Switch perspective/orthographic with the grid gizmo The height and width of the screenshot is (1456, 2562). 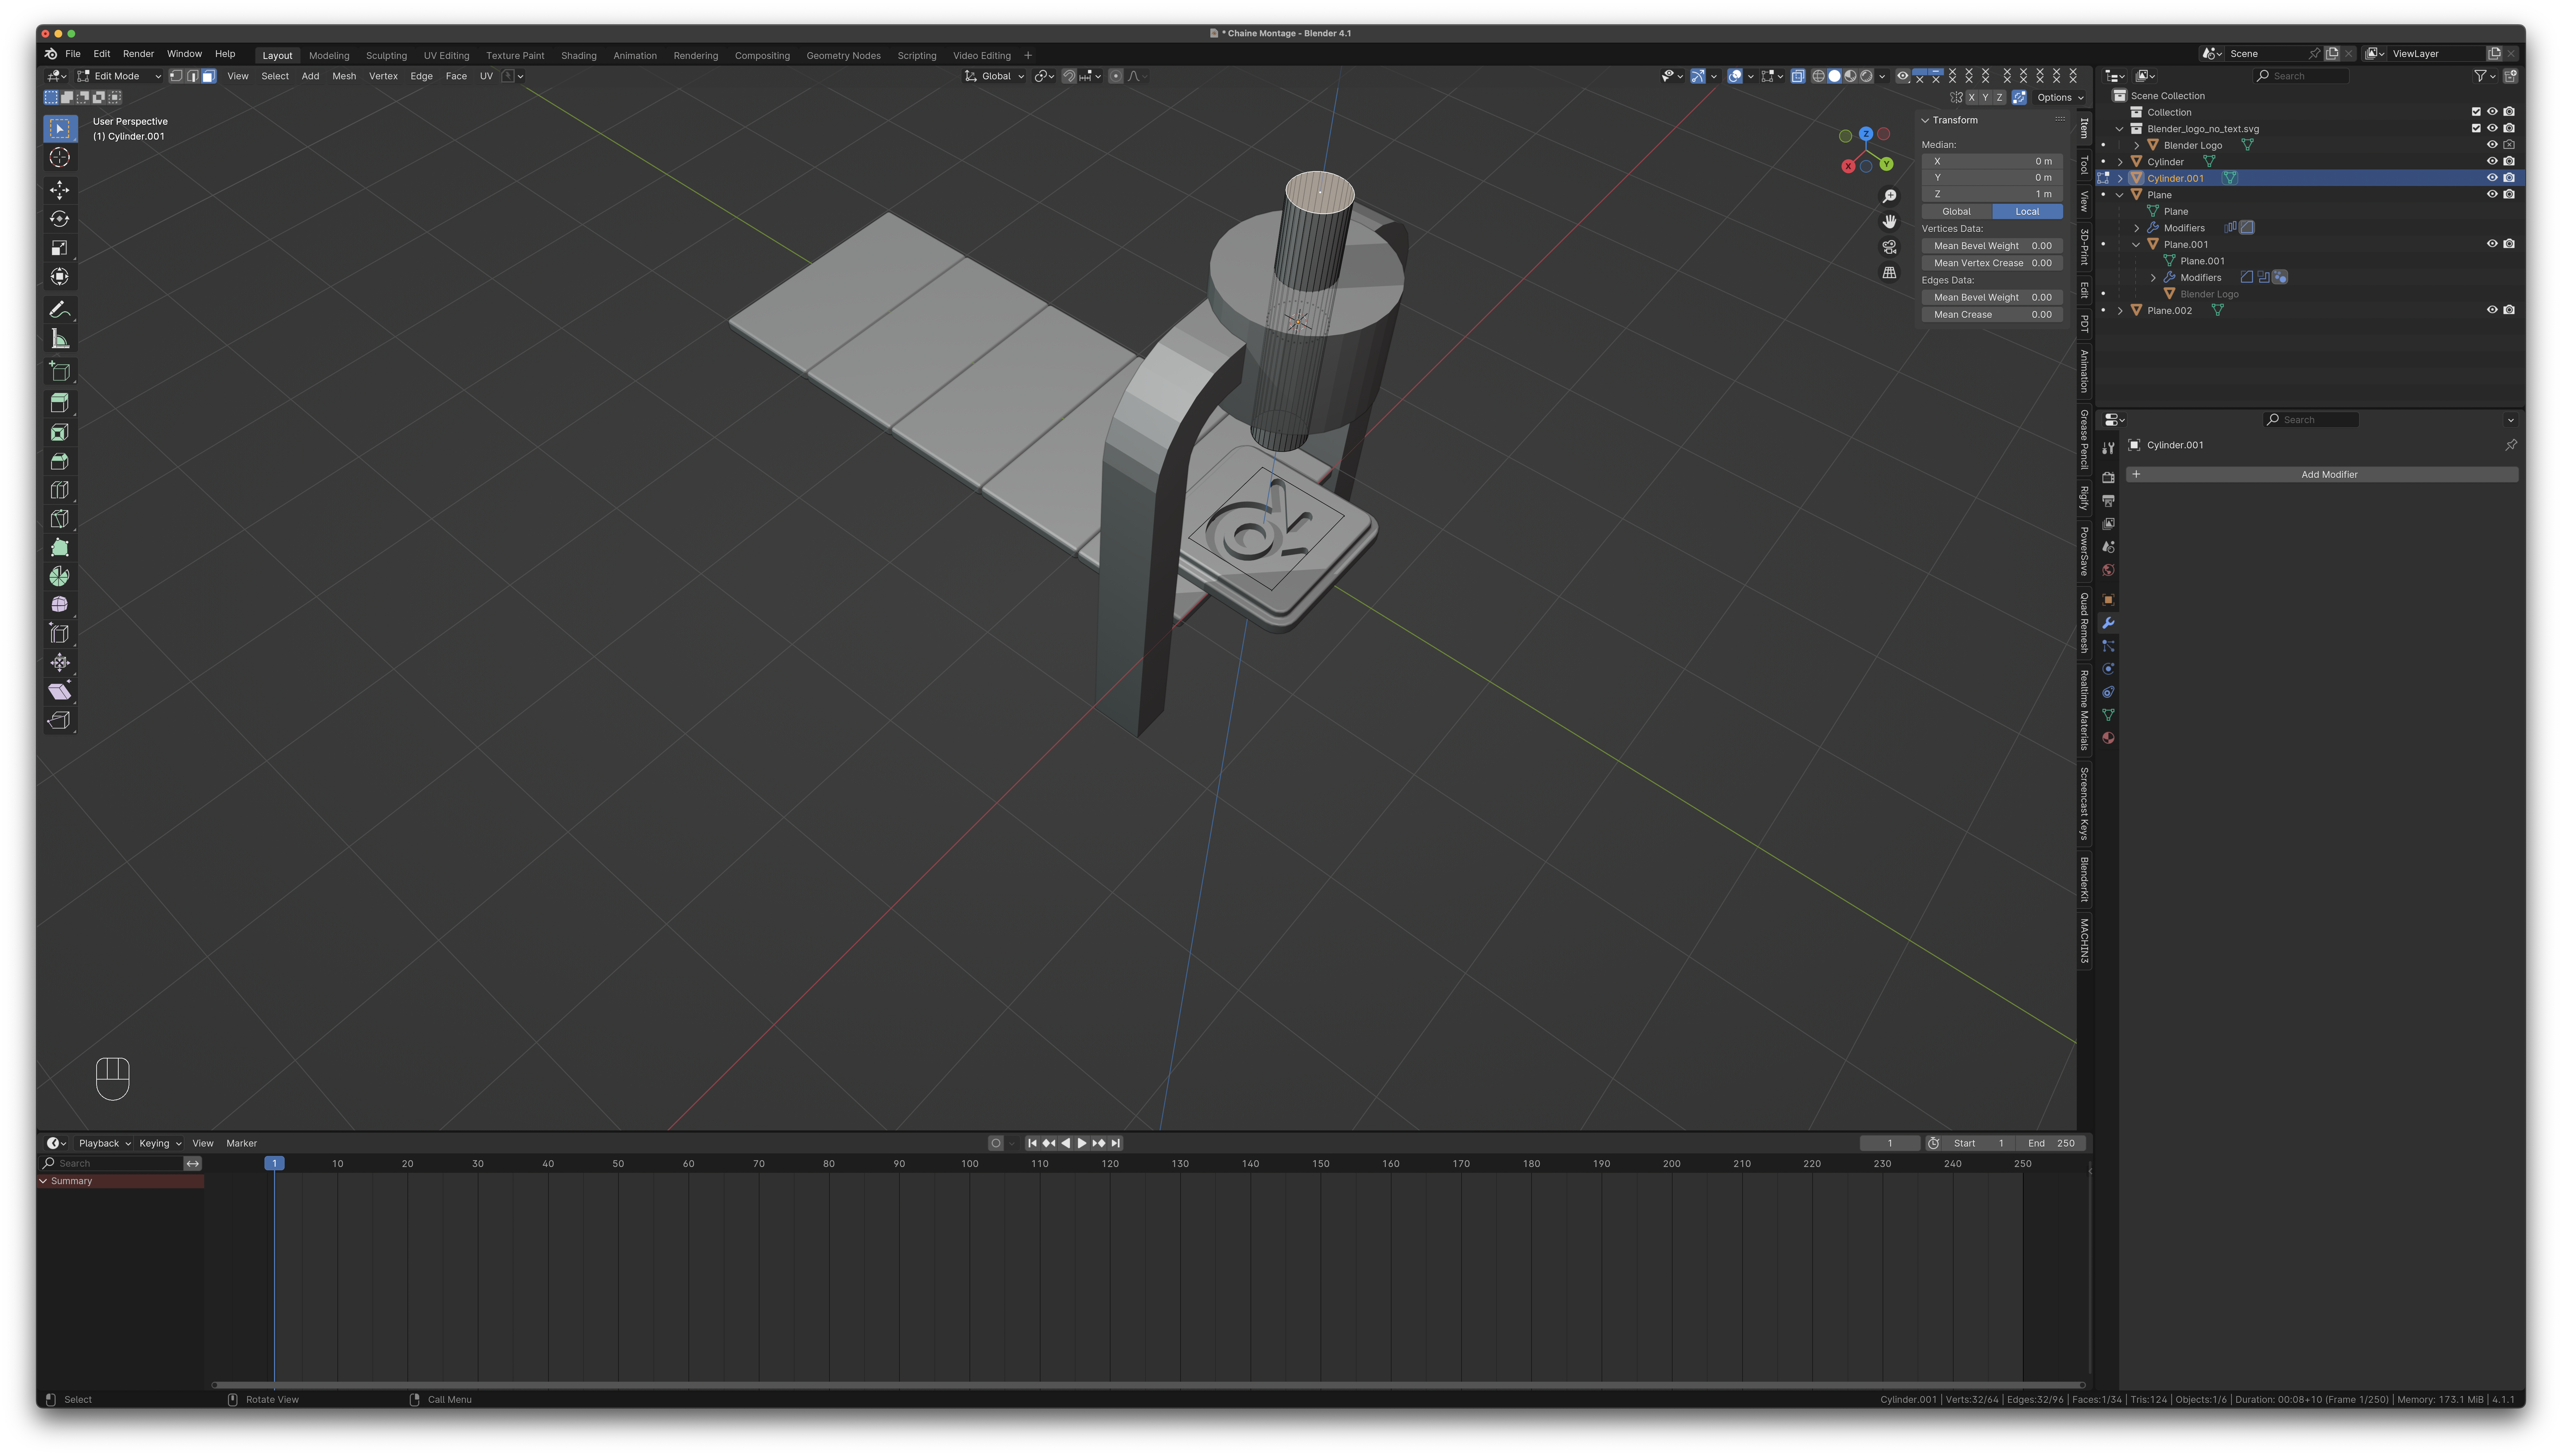1890,272
